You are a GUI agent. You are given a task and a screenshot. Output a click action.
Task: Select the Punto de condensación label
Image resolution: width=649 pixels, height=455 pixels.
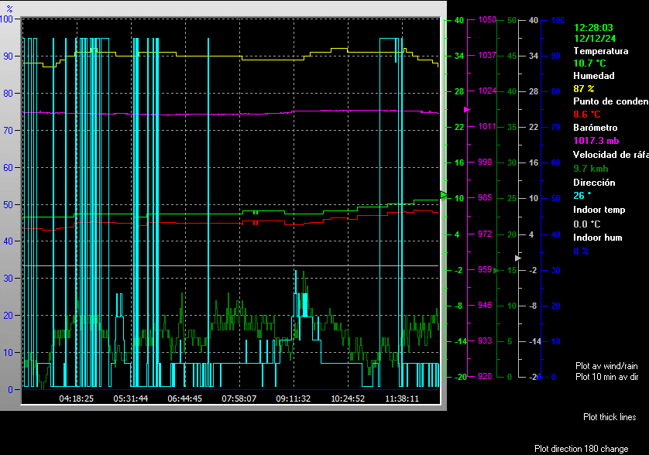pos(610,101)
